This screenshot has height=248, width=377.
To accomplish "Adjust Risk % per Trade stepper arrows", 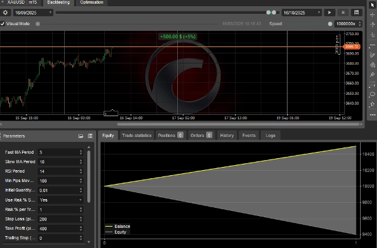I will 81,210.
